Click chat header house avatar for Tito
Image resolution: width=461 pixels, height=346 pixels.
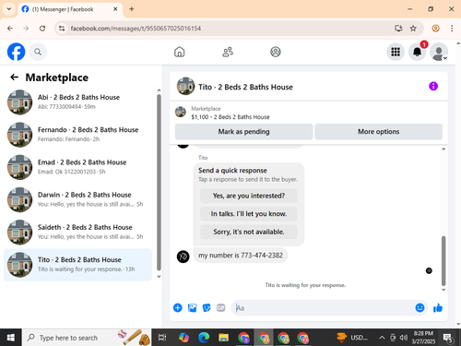coord(185,86)
